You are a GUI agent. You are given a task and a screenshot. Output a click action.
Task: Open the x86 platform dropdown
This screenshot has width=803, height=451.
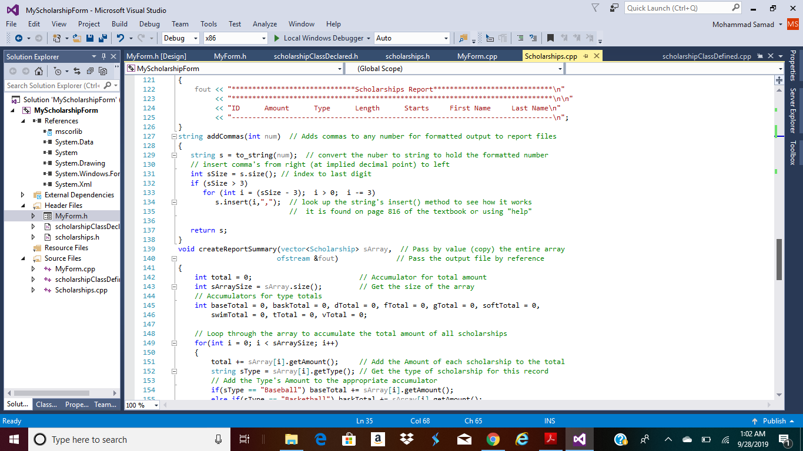[264, 38]
